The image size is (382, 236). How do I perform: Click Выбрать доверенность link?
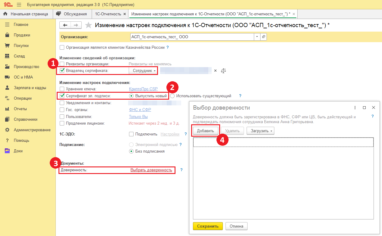[x=151, y=170]
